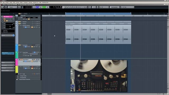This screenshot has height=95, width=169.
Task: Toggle blue Inserts bypass button
Action: tap(14, 35)
